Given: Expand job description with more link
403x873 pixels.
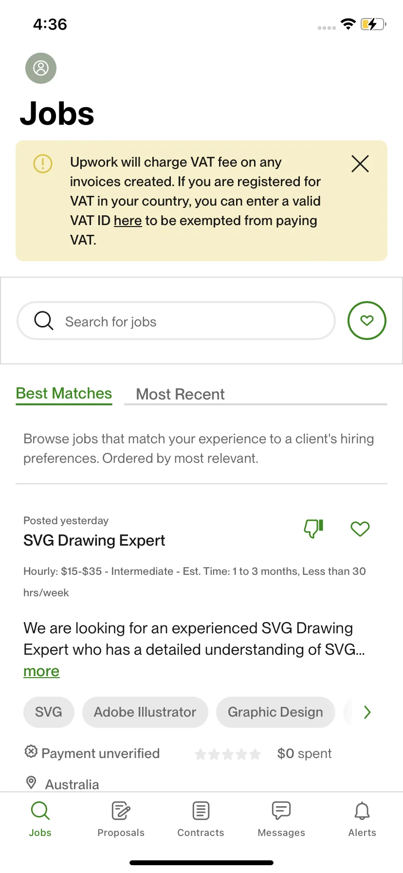Looking at the screenshot, I should coord(41,671).
